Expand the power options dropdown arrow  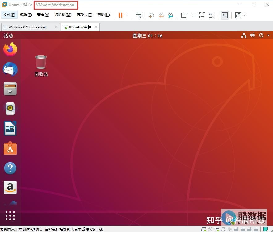point(127,15)
